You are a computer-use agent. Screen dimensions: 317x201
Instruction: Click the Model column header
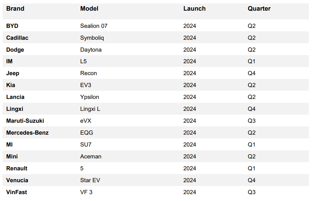click(89, 9)
